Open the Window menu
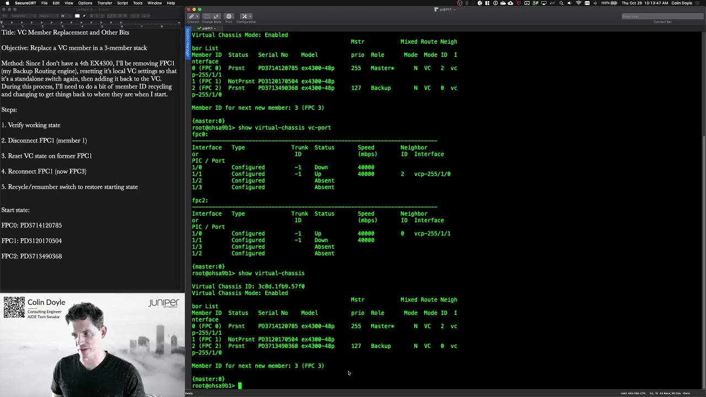The width and height of the screenshot is (706, 397). tap(154, 3)
